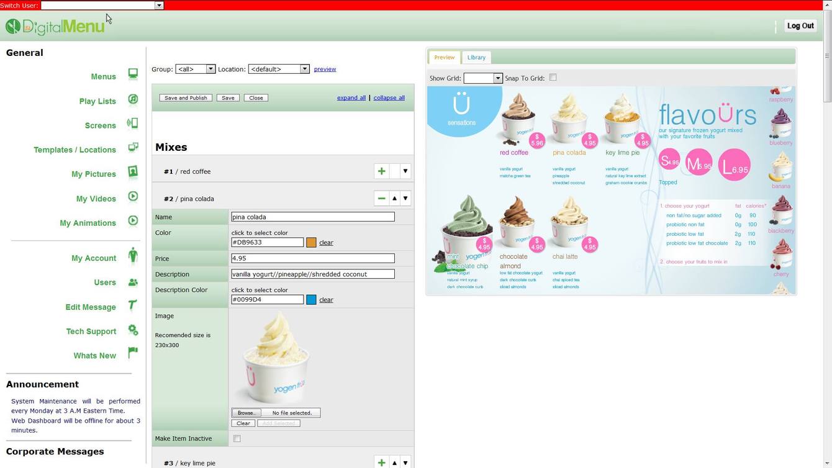832x468 pixels.
Task: Toggle Snap To Grid checkbox
Action: click(553, 78)
